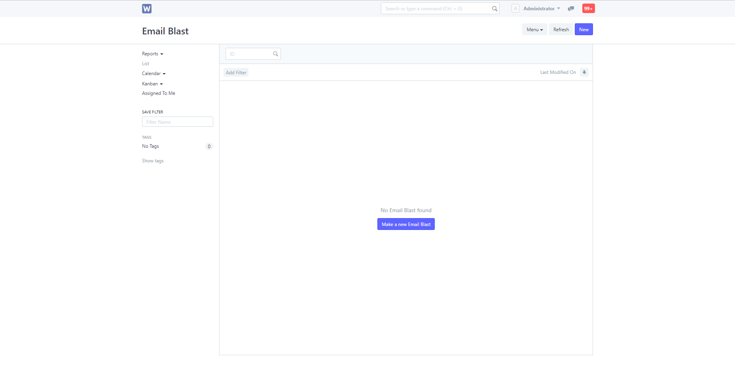Image resolution: width=735 pixels, height=386 pixels.
Task: Select the No Tags entry
Action: pos(150,146)
